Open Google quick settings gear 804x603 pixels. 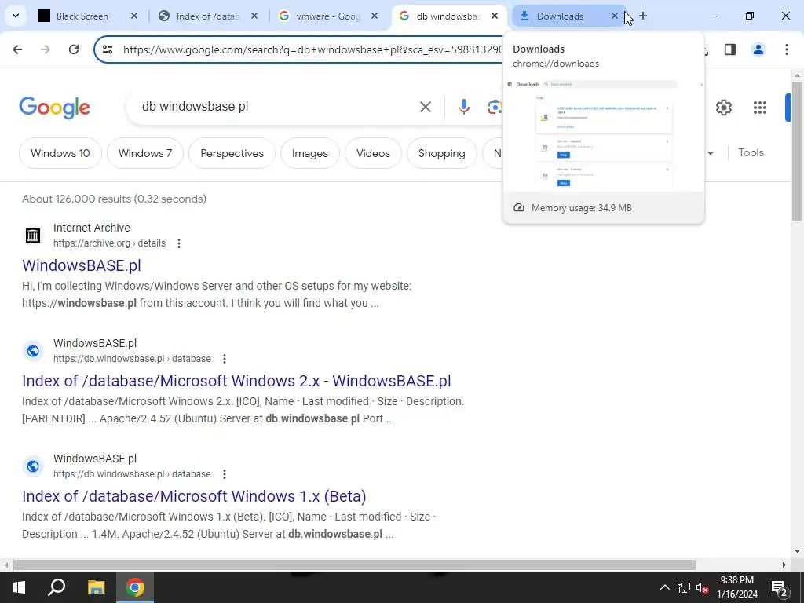coord(724,107)
